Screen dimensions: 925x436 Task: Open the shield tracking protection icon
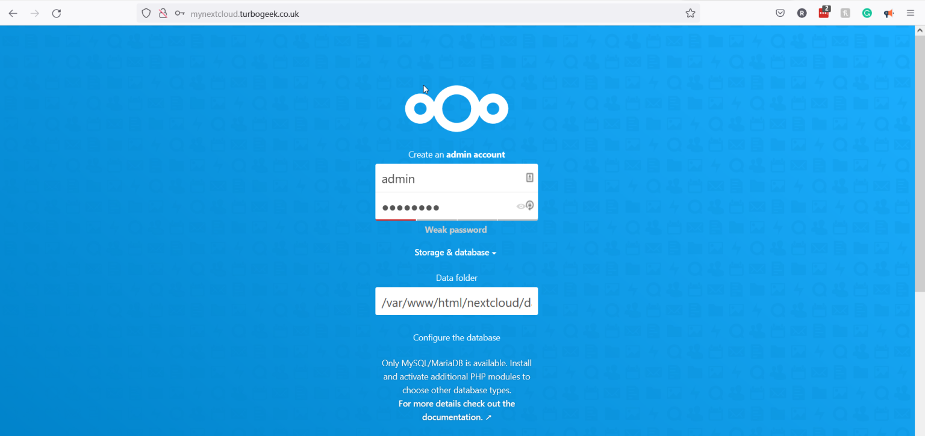[146, 13]
